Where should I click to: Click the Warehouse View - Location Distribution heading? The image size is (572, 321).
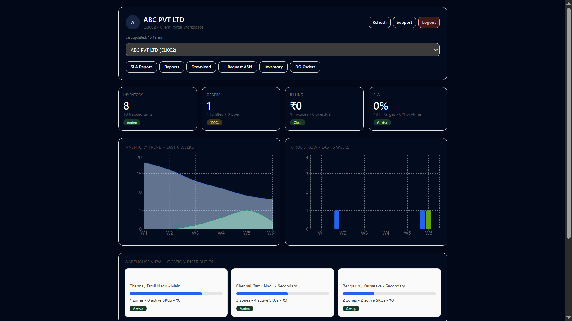170,262
